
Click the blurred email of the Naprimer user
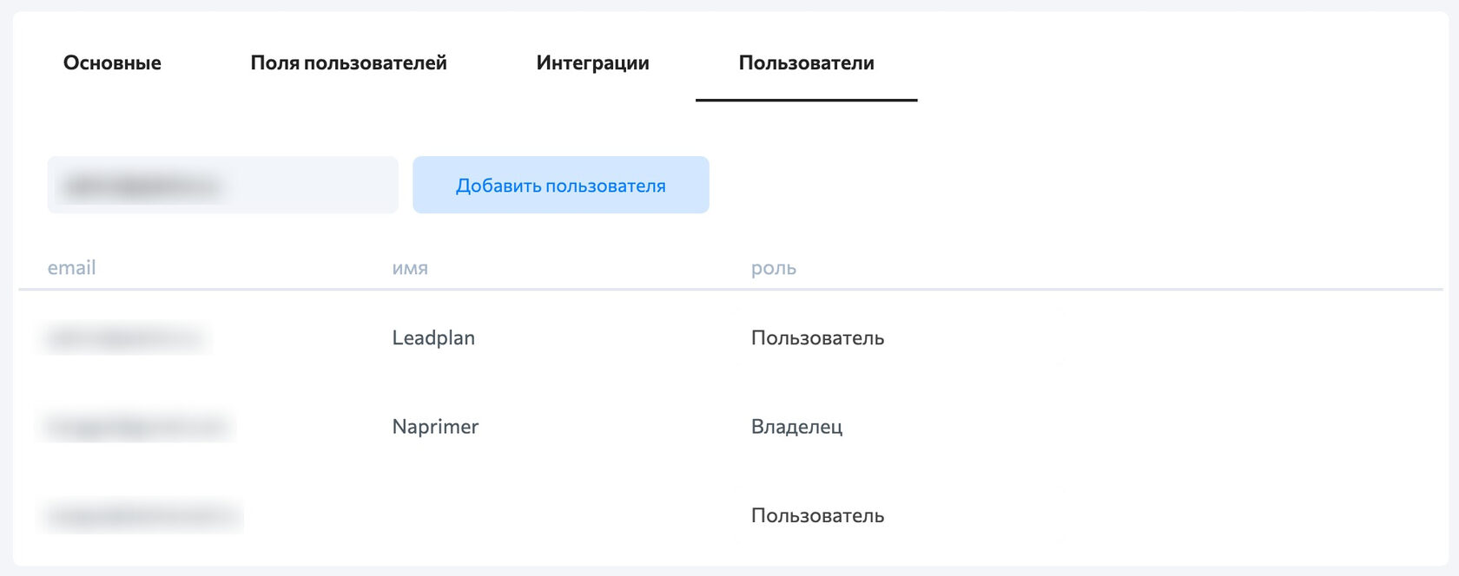pos(136,427)
